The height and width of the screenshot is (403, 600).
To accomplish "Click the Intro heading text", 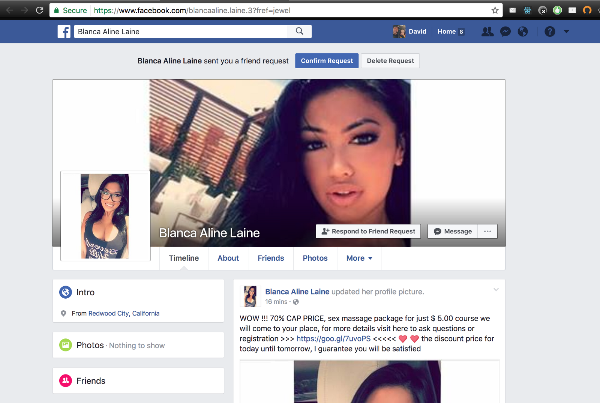I will [x=85, y=292].
